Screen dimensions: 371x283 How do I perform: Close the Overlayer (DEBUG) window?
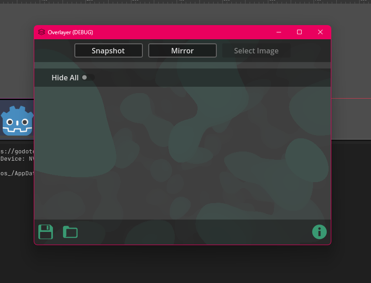point(320,32)
